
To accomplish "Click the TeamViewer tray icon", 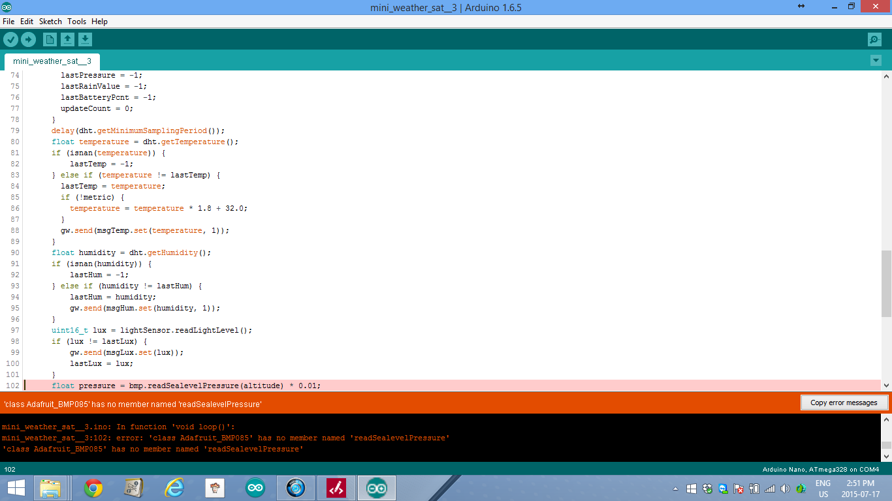I will pyautogui.click(x=723, y=489).
